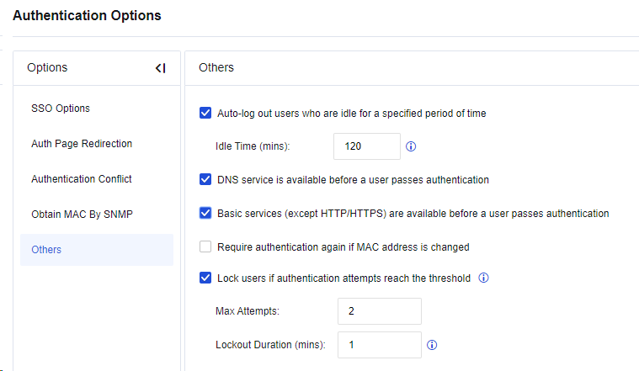The width and height of the screenshot is (639, 371).
Task: Focus the Max Attempts input box
Action: coord(379,311)
